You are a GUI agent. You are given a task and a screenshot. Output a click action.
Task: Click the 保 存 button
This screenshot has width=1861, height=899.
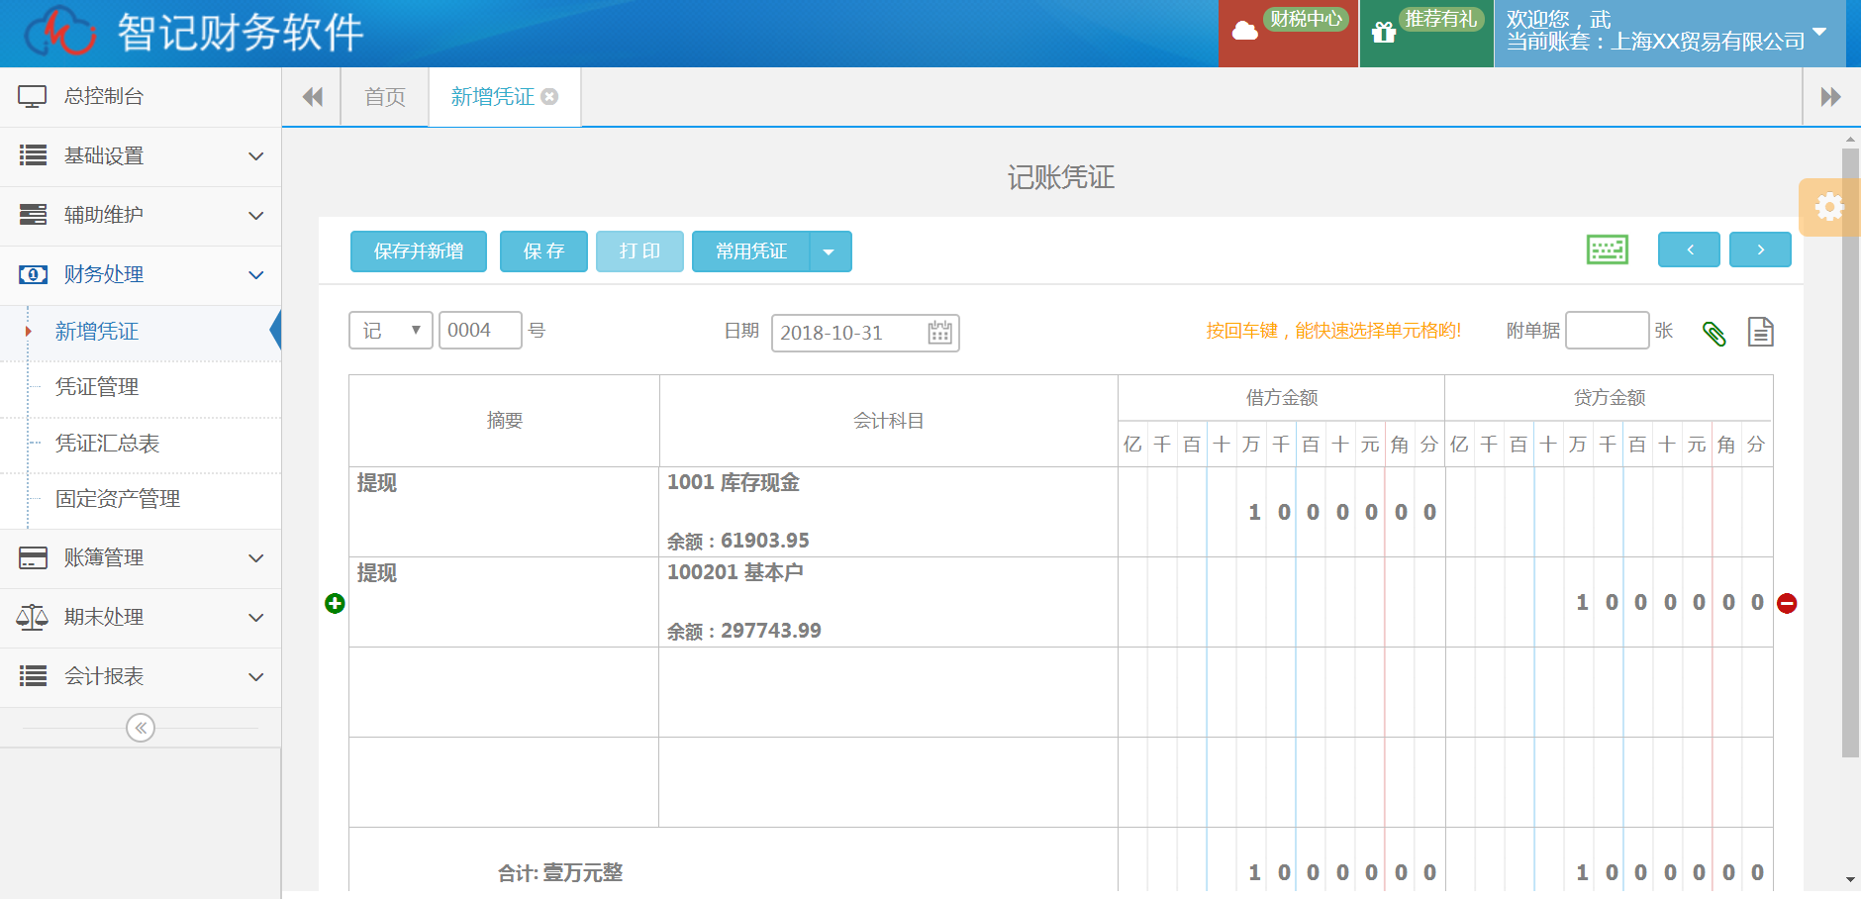[x=543, y=251]
